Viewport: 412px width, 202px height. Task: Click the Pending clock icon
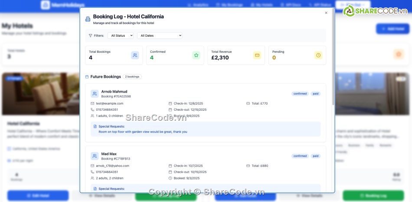coord(318,55)
